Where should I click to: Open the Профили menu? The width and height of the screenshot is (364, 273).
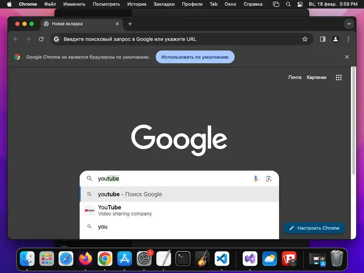[192, 4]
